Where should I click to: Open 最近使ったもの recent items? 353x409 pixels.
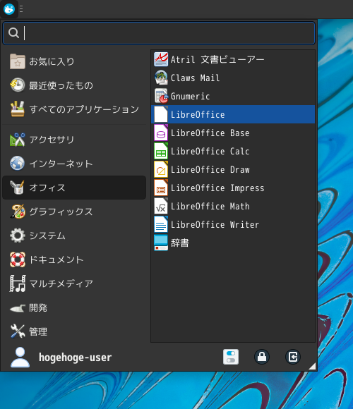click(74, 85)
